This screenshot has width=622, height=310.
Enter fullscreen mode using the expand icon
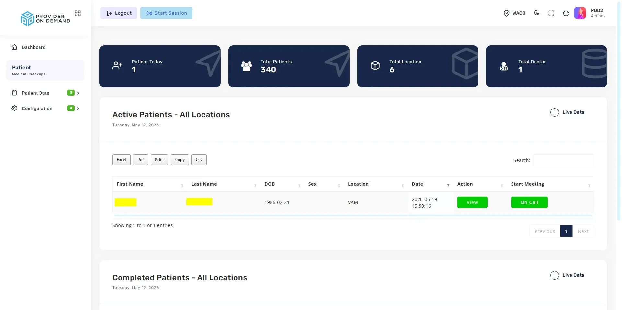(551, 13)
